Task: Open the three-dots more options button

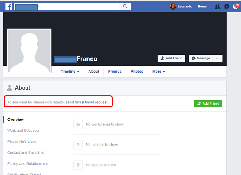Action: tap(218, 58)
